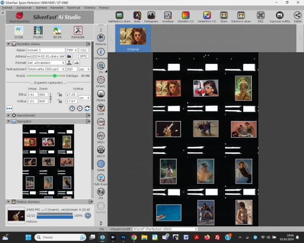Viewport: 304px width, 243px height.
Task: Browse for the Adresa folder
Action: 69,56
